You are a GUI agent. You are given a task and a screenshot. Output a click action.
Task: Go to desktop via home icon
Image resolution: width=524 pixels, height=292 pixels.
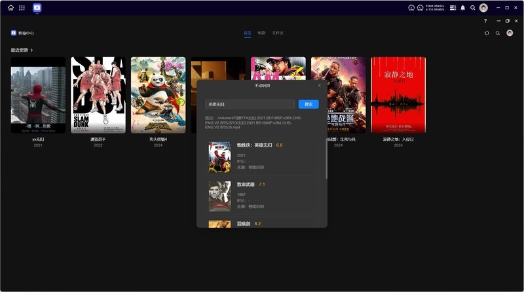(10, 8)
